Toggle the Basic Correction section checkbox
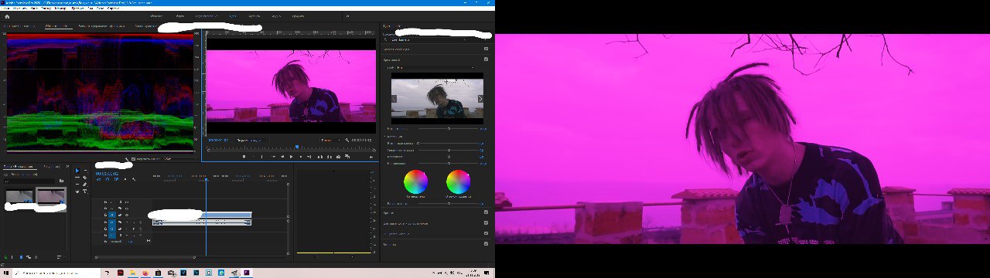The height and width of the screenshot is (278, 990). [486, 49]
